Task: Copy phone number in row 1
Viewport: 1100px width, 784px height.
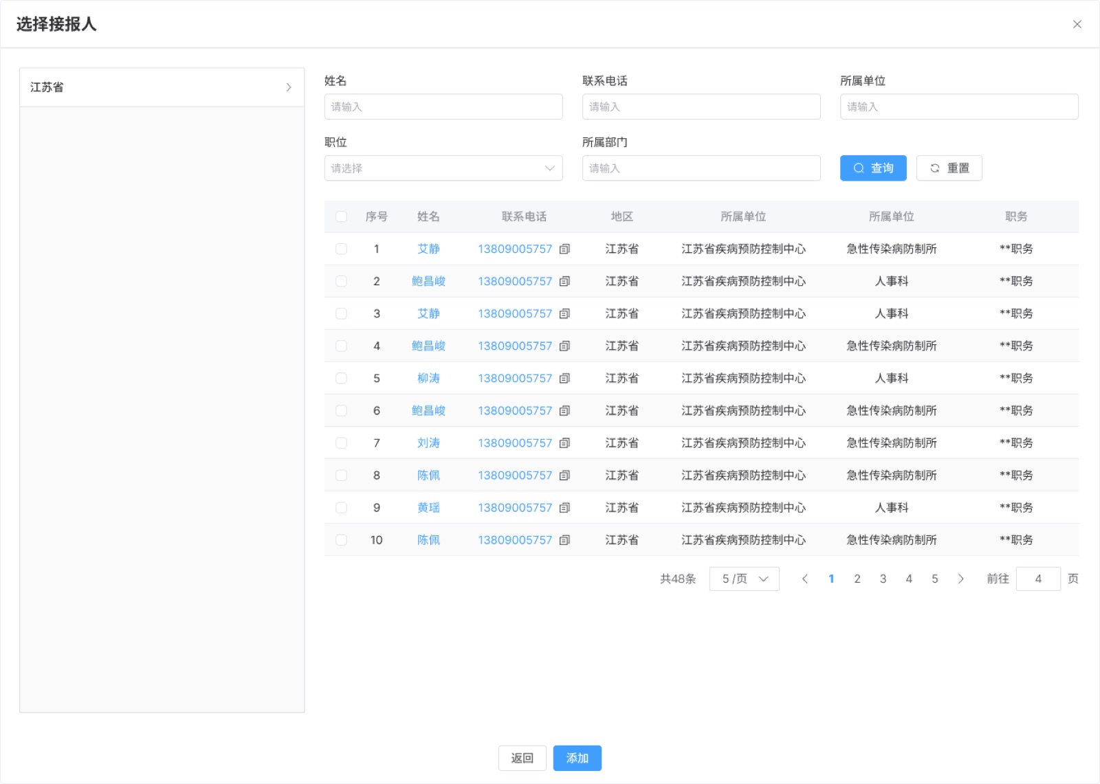Action: [564, 249]
